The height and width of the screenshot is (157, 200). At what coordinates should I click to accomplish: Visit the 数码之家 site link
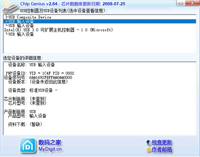[50, 142]
